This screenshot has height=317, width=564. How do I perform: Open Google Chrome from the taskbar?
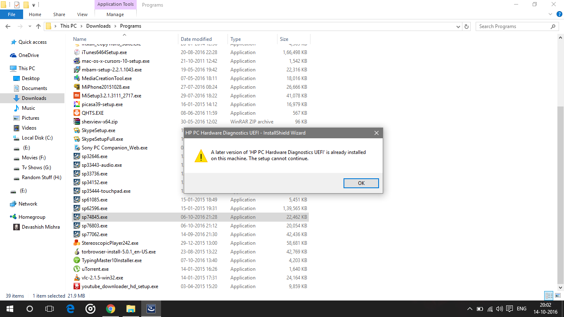point(110,308)
